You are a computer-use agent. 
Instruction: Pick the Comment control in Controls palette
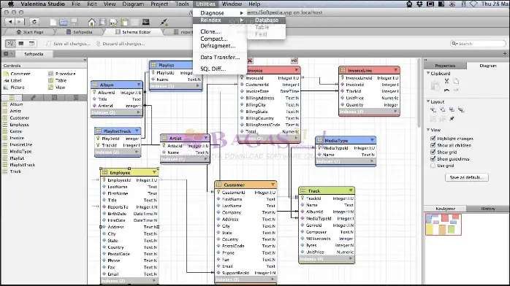pos(17,74)
